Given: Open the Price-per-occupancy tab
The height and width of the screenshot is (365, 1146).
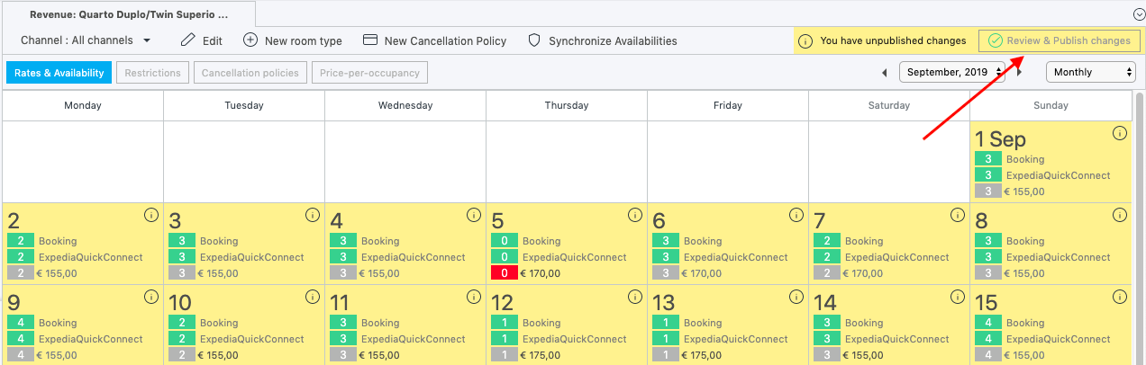Looking at the screenshot, I should pos(370,73).
